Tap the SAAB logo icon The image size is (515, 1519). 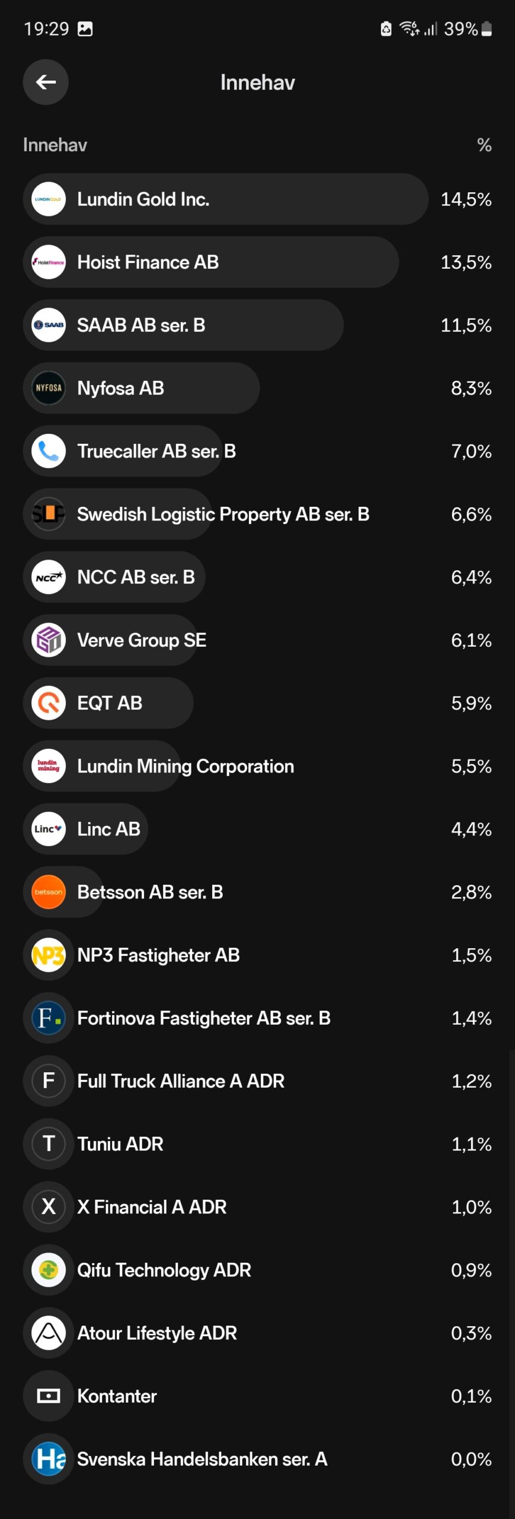click(49, 325)
